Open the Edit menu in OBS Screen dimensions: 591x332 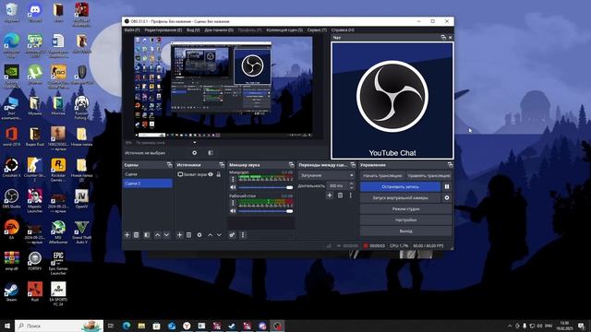(x=163, y=30)
